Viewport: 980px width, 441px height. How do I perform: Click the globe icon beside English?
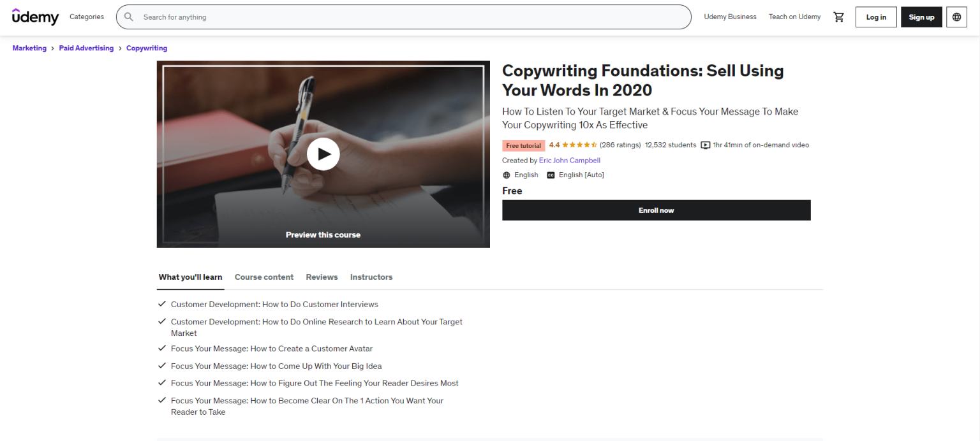coord(505,175)
